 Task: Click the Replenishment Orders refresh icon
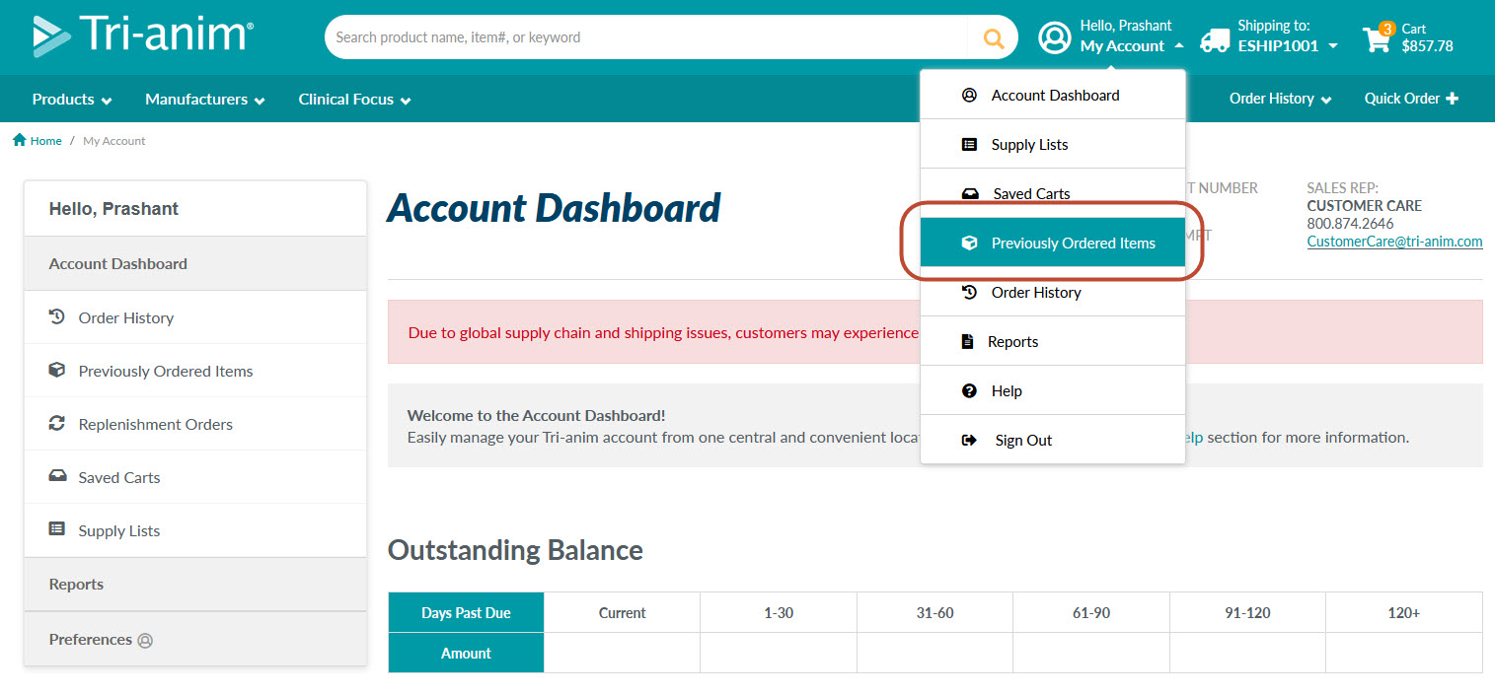coord(57,424)
